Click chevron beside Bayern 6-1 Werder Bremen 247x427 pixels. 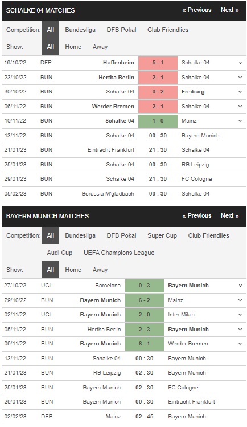click(240, 344)
